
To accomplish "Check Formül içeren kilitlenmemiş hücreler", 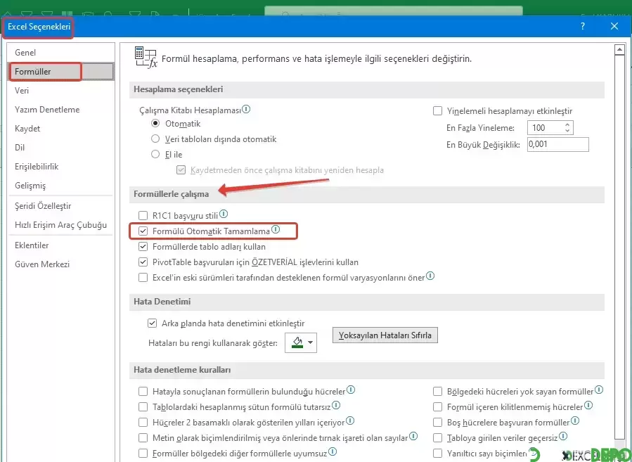I will (437, 406).
